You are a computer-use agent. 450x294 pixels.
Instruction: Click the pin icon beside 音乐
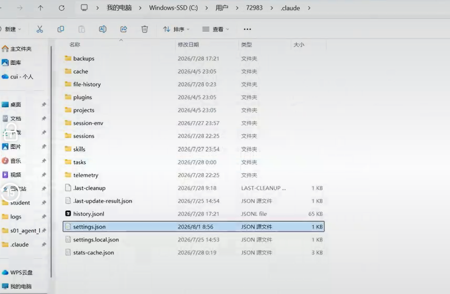(x=44, y=161)
